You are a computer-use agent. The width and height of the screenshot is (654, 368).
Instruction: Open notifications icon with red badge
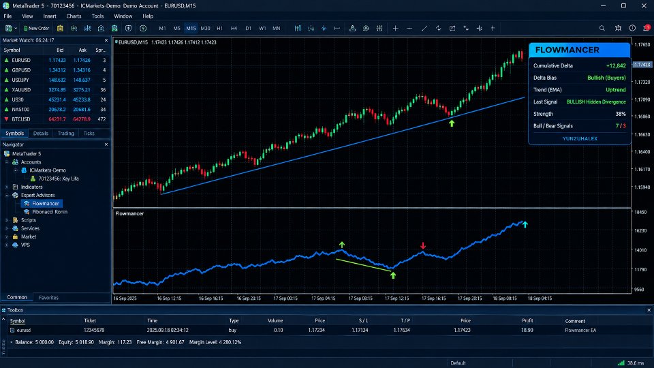click(x=646, y=28)
